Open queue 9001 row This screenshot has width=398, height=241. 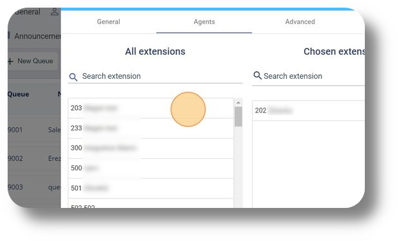click(x=34, y=130)
